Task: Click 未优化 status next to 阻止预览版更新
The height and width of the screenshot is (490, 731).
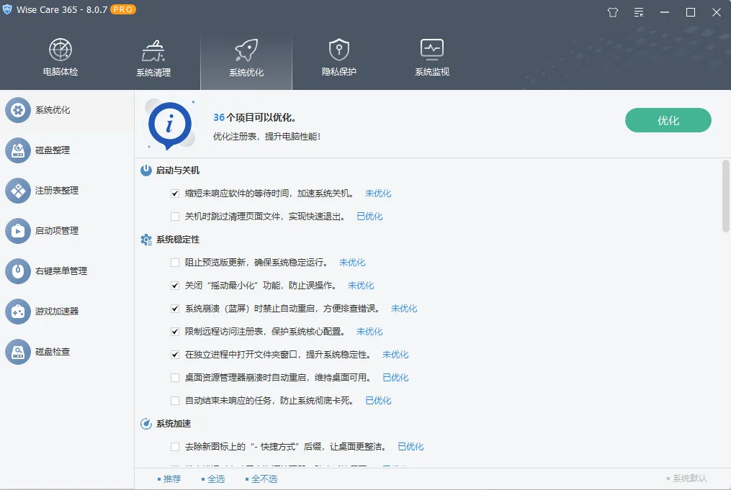Action: click(352, 262)
